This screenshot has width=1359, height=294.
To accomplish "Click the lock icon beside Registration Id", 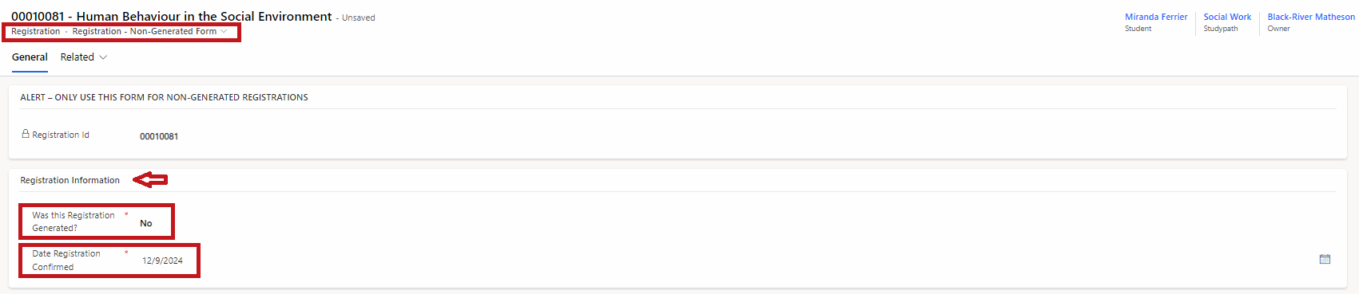I will tap(26, 134).
